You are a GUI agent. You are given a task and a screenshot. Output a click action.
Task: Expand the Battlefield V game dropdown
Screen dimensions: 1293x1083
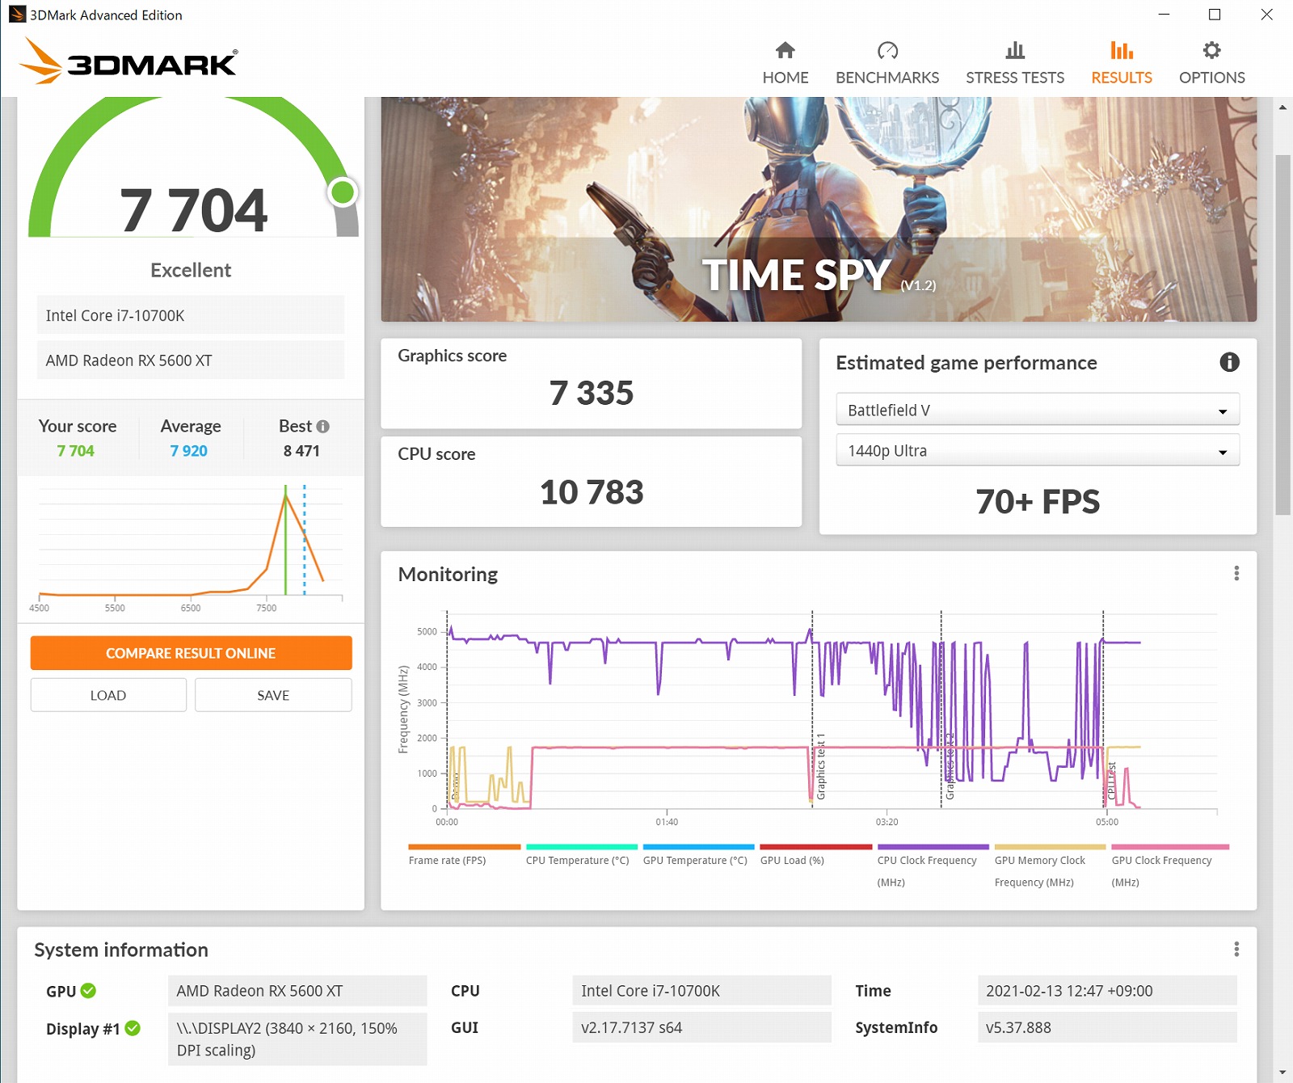pos(1037,411)
